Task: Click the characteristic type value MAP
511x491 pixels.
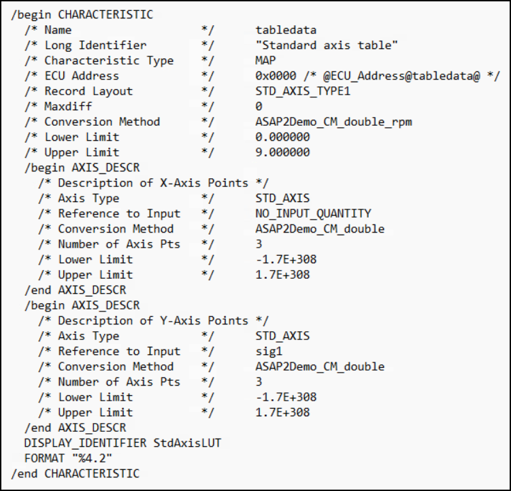Action: tap(266, 61)
